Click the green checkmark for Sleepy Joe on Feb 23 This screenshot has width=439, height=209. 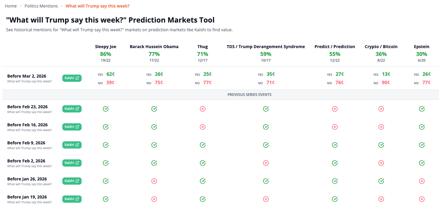[x=106, y=109]
